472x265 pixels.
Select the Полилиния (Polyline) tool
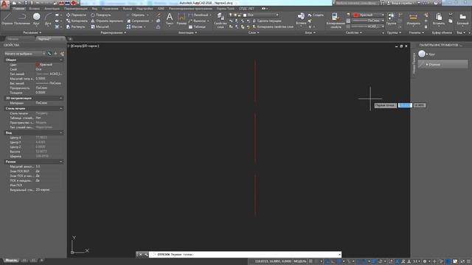(22, 18)
